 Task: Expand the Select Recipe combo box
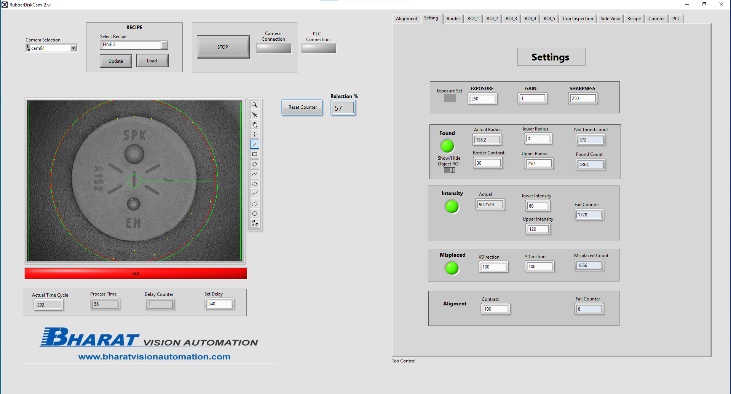tap(164, 45)
